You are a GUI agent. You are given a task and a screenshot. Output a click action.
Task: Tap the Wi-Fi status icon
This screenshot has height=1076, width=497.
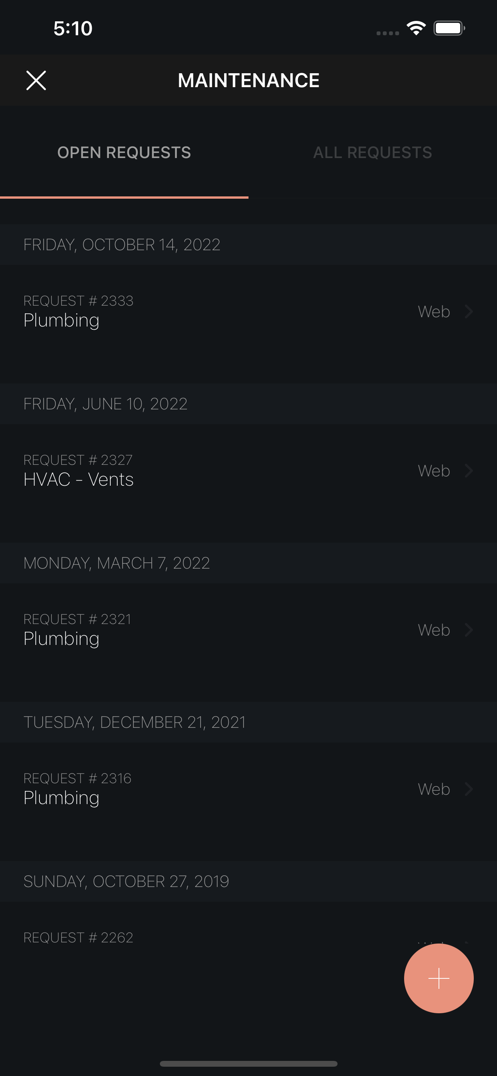point(416,28)
